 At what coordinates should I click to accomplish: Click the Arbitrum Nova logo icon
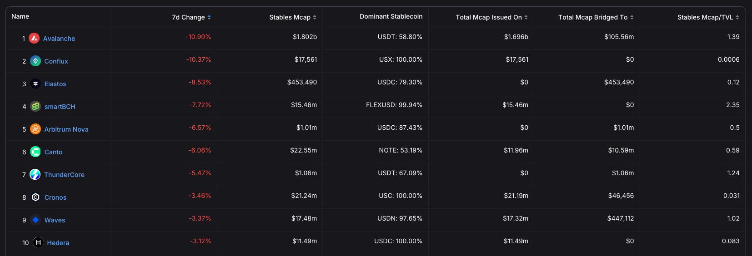35,129
